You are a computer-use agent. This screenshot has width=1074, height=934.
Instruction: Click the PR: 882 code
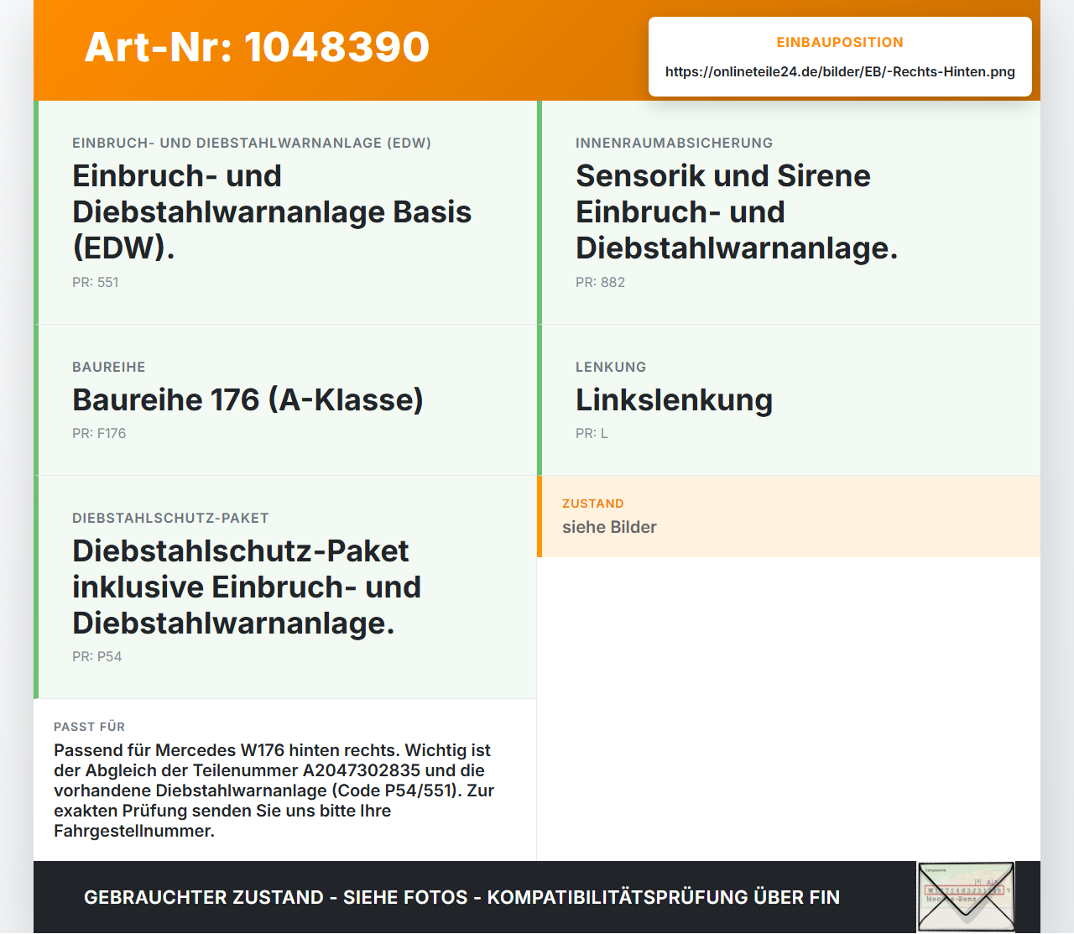(600, 282)
